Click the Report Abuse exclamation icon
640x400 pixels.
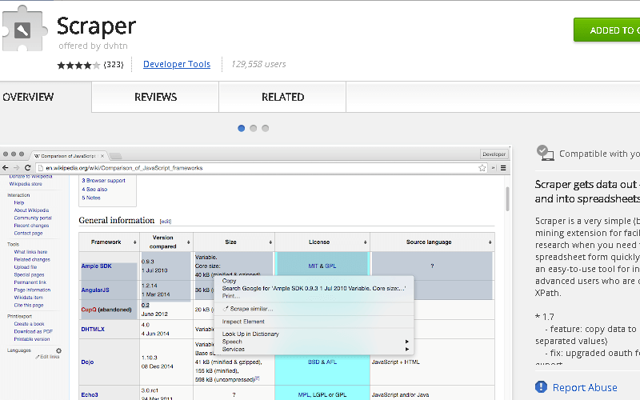(542, 386)
